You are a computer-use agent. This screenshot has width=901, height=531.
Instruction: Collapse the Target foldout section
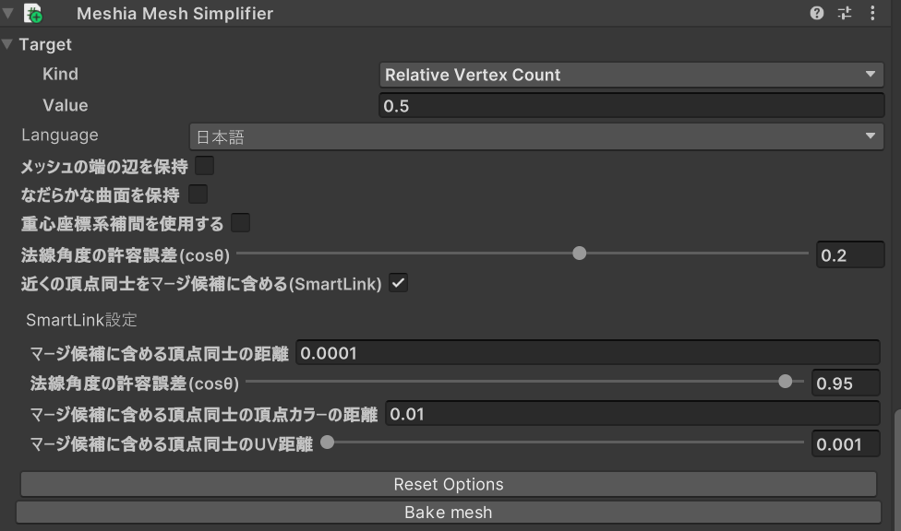tap(6, 44)
